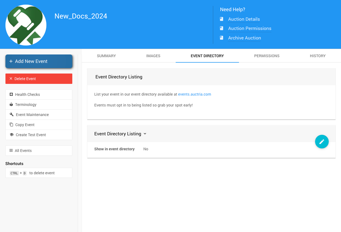Click the Health Checks medical cross icon
Image resolution: width=341 pixels, height=232 pixels.
click(11, 94)
